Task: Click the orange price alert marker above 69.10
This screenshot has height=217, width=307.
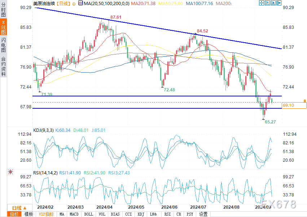Action: tap(305, 100)
